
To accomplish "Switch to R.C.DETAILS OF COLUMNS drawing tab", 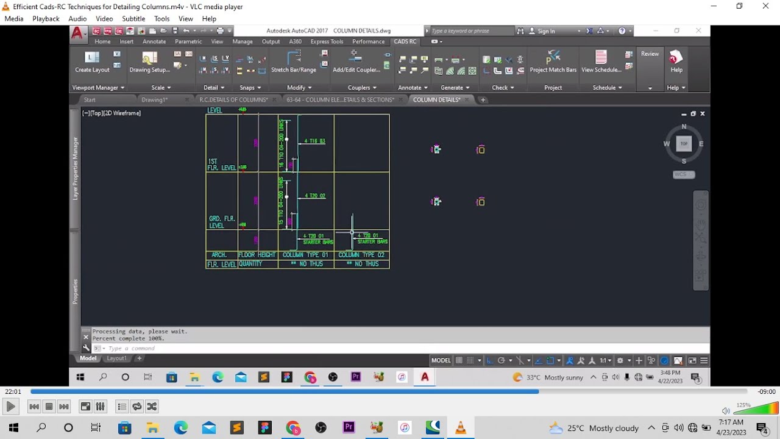I will coord(233,99).
